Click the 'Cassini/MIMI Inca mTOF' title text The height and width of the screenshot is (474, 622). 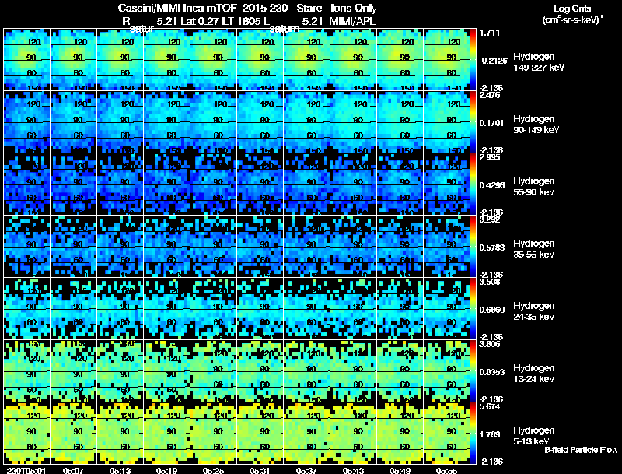pyautogui.click(x=177, y=9)
